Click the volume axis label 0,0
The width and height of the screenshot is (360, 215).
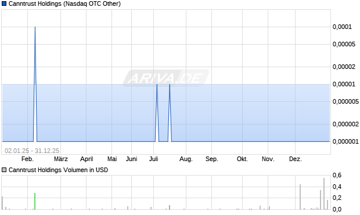pyautogui.click(x=337, y=209)
